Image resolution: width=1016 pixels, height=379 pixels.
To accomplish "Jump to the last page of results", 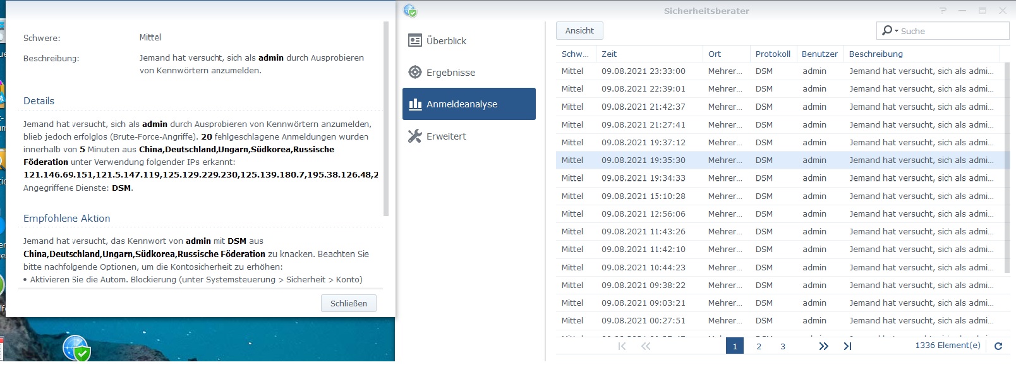I will tap(847, 346).
